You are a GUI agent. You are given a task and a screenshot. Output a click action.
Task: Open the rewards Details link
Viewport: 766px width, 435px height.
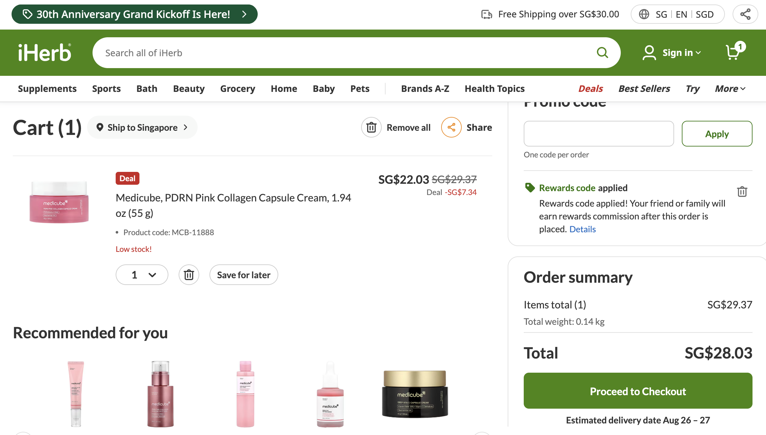click(x=583, y=229)
